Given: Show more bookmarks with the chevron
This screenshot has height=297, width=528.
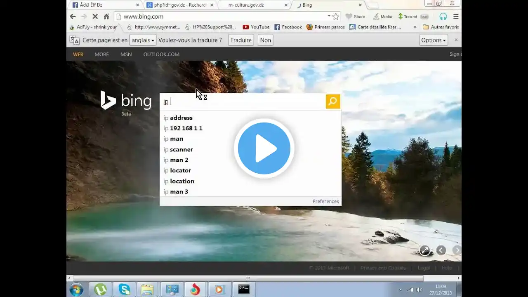Looking at the screenshot, I should (x=415, y=27).
